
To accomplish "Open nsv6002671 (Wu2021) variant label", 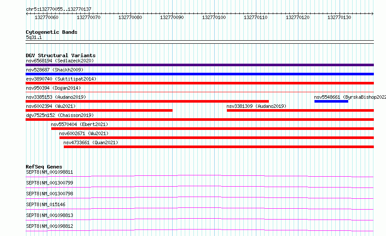I will tap(84, 133).
